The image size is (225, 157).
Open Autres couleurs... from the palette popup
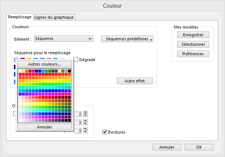[45, 64]
